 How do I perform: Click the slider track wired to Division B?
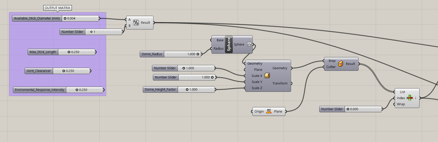tap(104, 32)
